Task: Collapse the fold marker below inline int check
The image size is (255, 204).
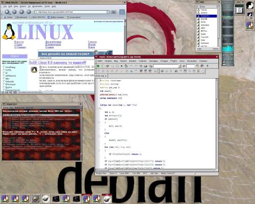Action: click(99, 109)
